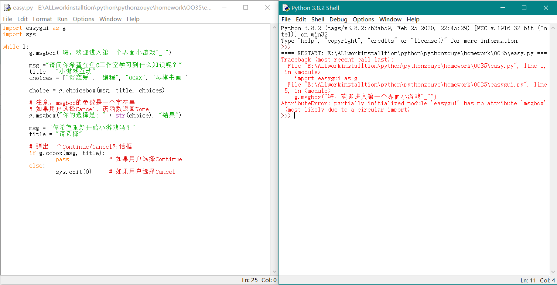Screen dimensions: 557x285
Task: Click the comment '# 如果用户选择Continue'
Action: coord(146,159)
